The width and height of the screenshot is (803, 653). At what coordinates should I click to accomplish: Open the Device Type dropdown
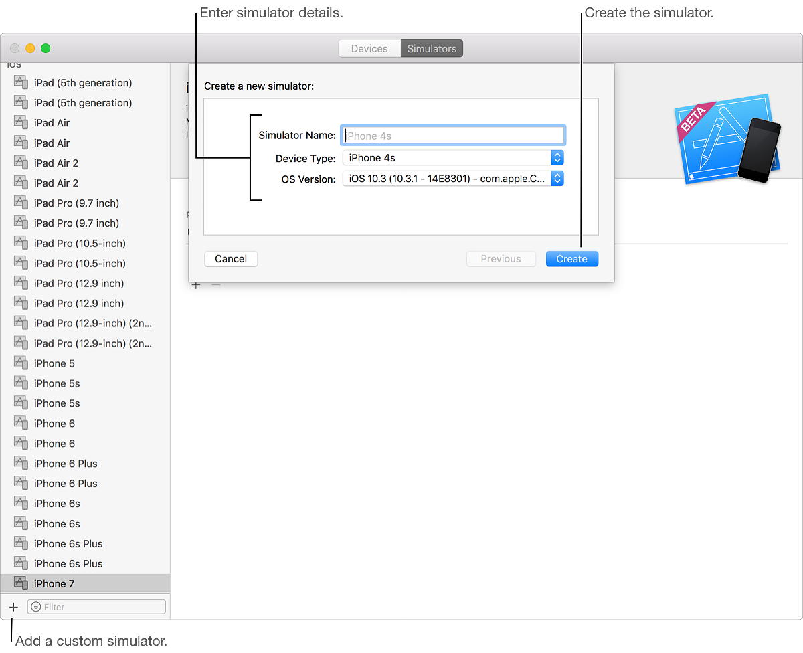(x=453, y=158)
